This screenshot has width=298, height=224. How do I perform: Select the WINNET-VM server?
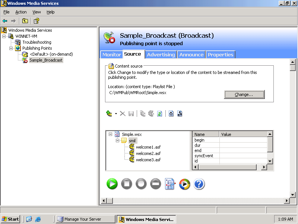(x=26, y=36)
